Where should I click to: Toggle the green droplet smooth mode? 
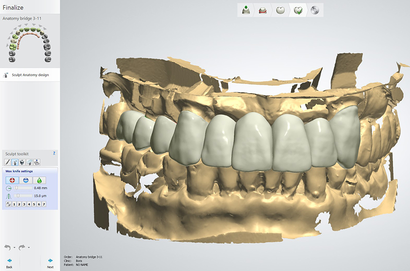coord(38,180)
